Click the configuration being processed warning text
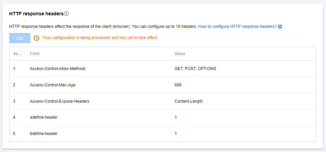The height and width of the screenshot is (152, 326). click(100, 38)
